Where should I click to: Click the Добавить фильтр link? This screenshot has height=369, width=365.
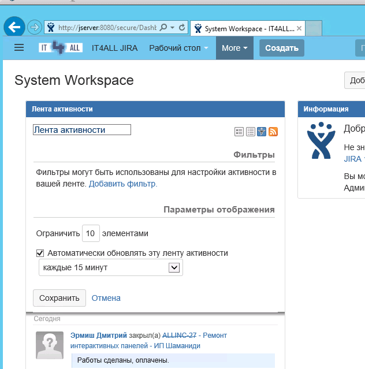click(x=123, y=184)
